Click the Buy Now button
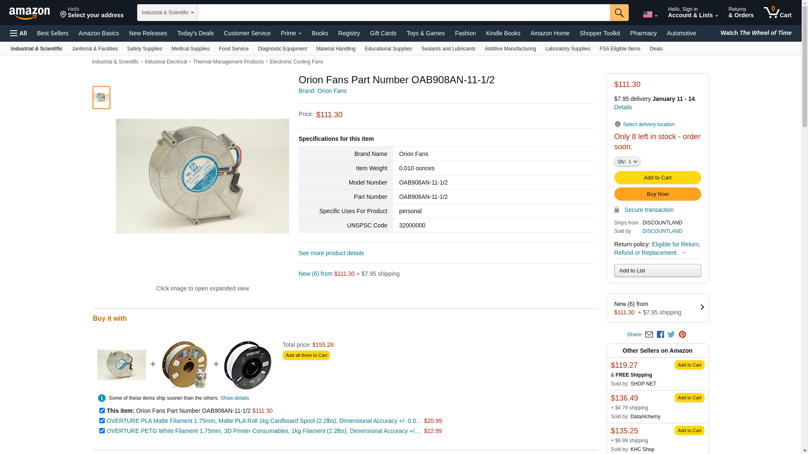The height and width of the screenshot is (454, 808). (x=657, y=194)
